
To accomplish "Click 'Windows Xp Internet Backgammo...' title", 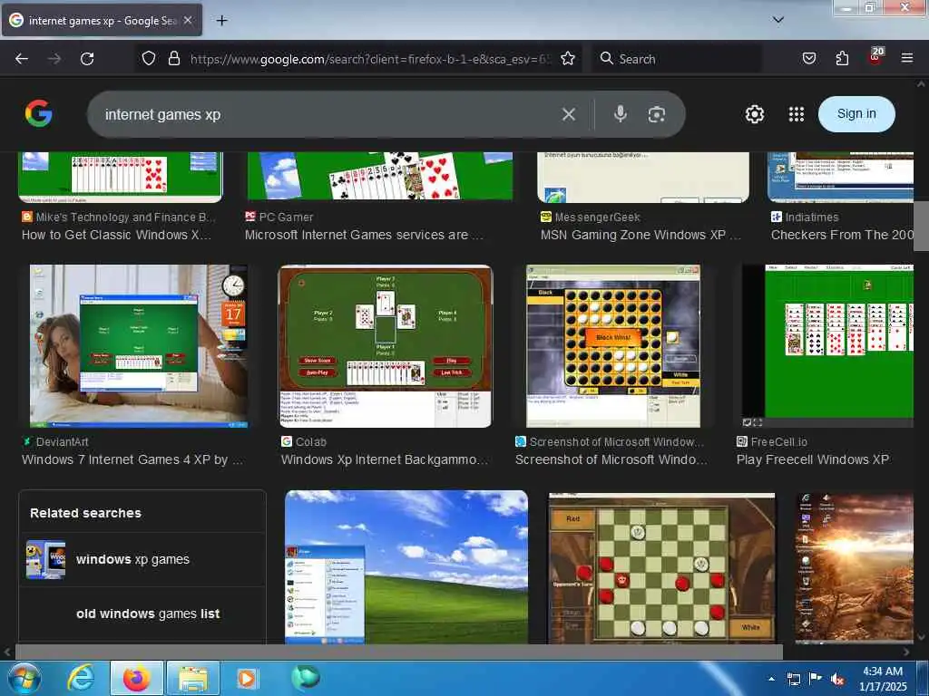I will pyautogui.click(x=384, y=459).
